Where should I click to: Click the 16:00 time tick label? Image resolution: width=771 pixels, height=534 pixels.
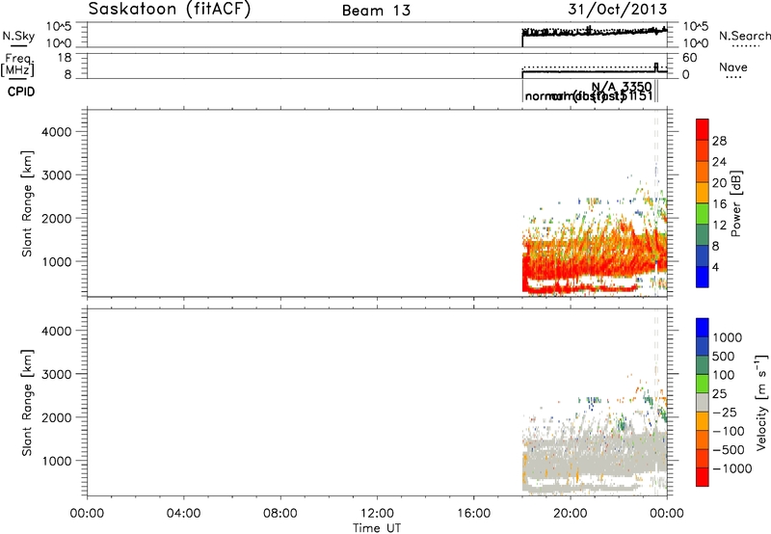point(473,514)
